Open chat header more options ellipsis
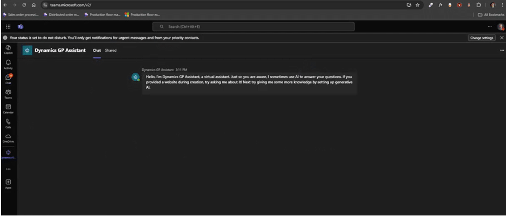506x216 pixels. (x=502, y=51)
